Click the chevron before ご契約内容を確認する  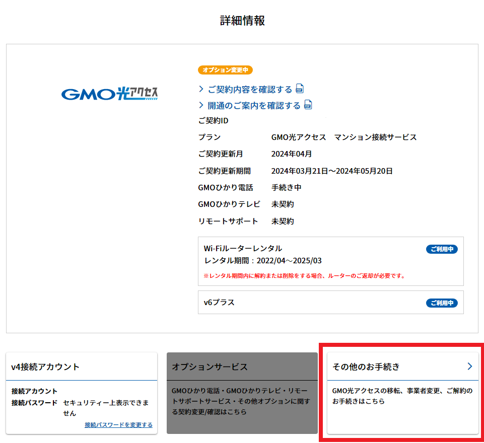click(201, 90)
